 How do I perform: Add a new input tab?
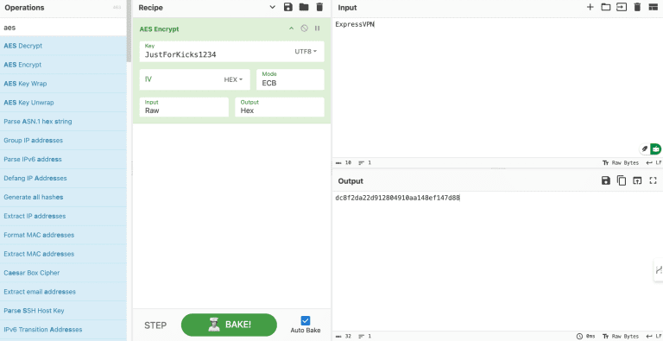coord(590,7)
